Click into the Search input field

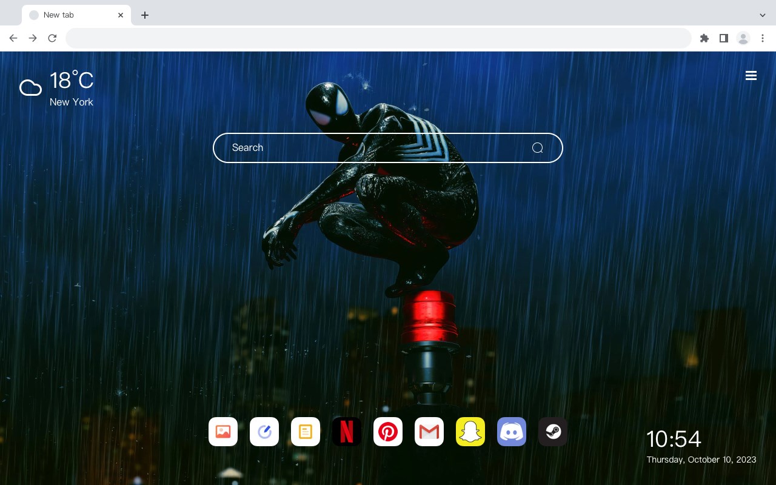click(388, 148)
